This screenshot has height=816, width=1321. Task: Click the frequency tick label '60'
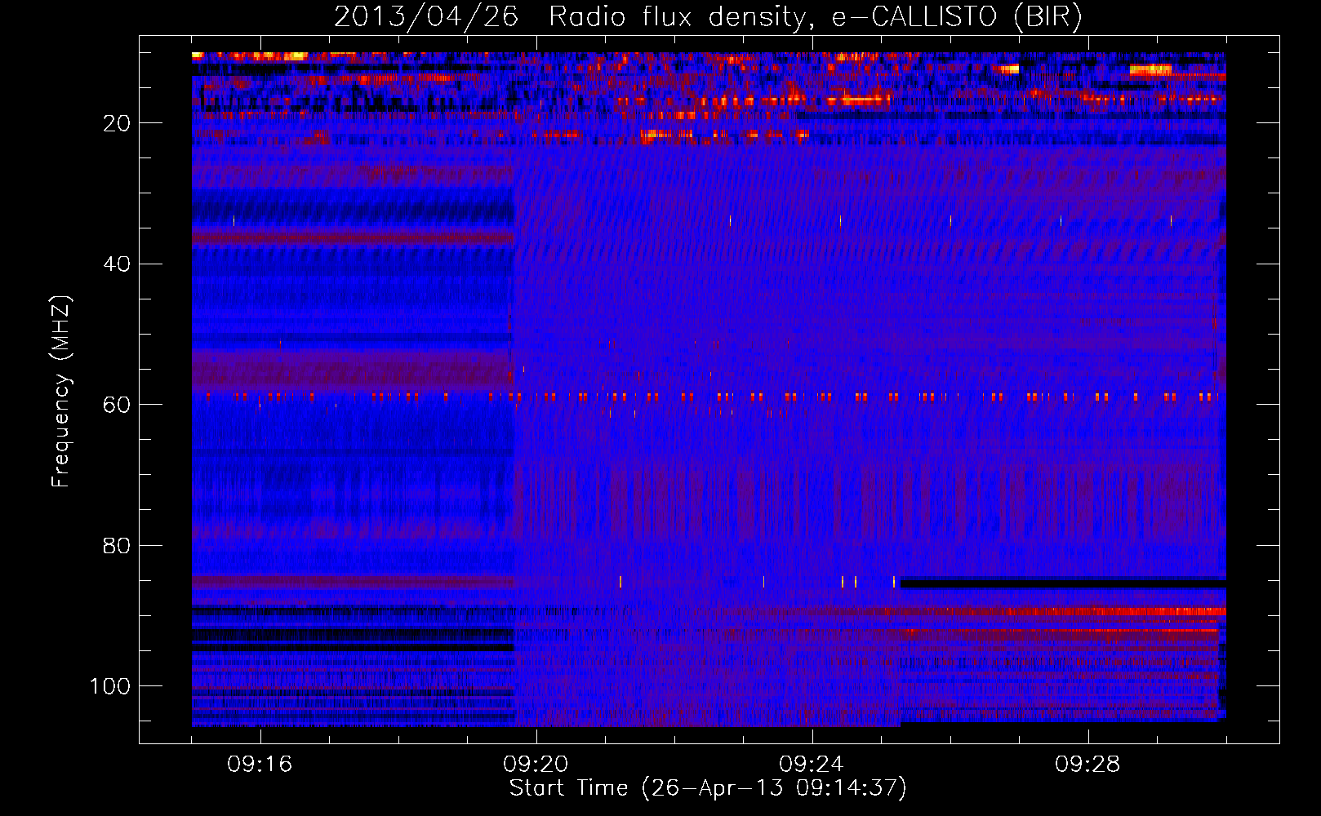click(117, 405)
